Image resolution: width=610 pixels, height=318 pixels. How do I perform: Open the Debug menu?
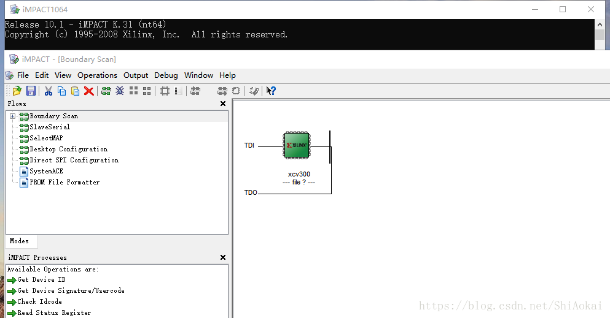[x=166, y=75]
